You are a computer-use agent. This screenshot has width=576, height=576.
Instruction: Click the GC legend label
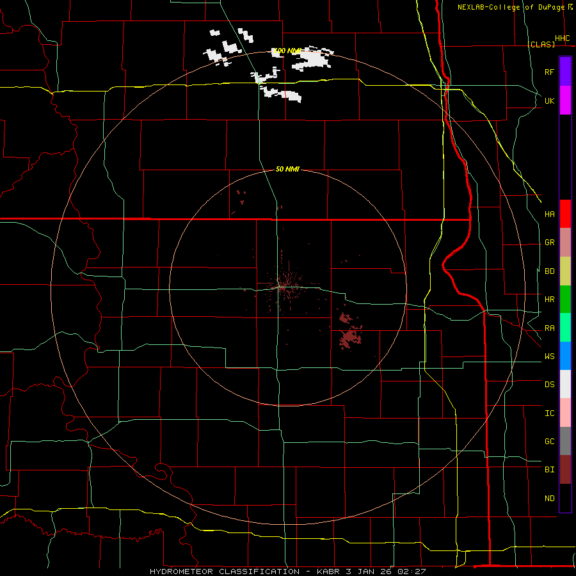pos(549,442)
